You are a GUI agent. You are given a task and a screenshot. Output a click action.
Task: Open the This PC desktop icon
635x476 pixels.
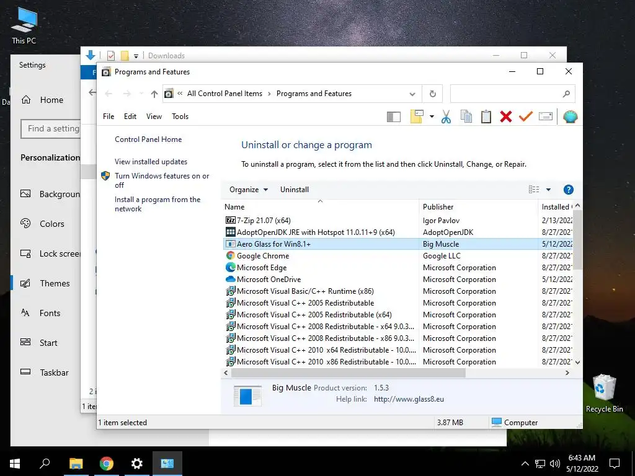point(24,25)
